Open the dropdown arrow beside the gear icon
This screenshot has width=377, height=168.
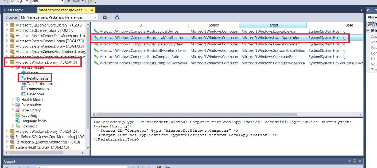(110, 17)
